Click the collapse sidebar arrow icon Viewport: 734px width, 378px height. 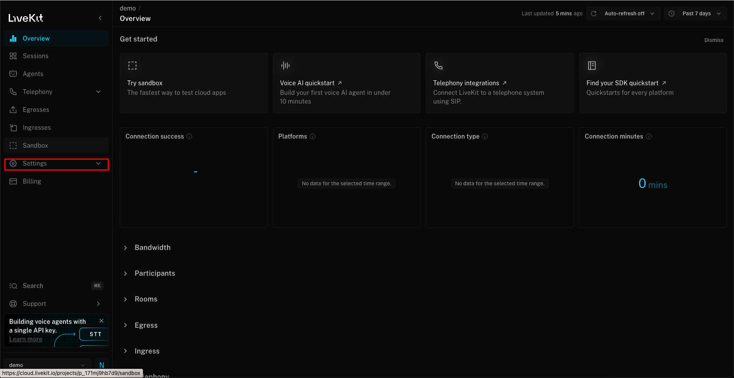pyautogui.click(x=100, y=18)
